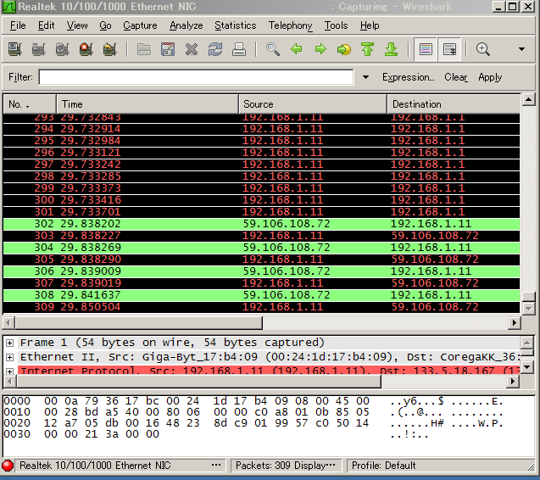Click Packets: 309 status bar entry
540x480 pixels.
coord(286,466)
